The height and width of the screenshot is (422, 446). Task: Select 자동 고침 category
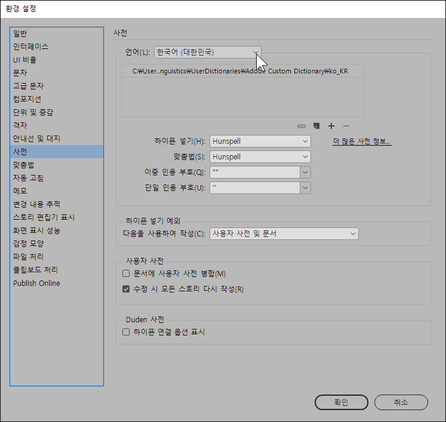click(x=57, y=178)
